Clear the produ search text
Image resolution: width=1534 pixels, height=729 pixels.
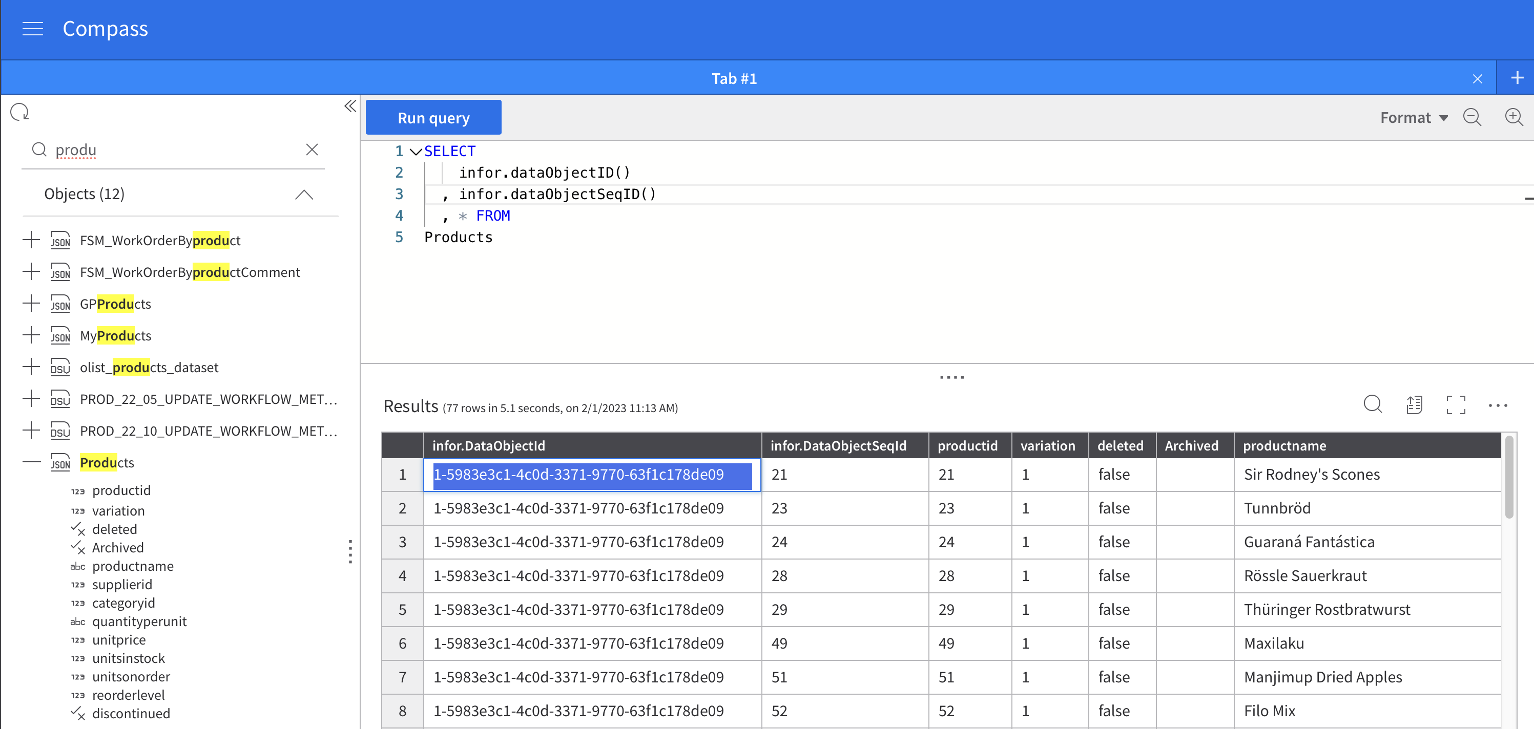coord(312,149)
